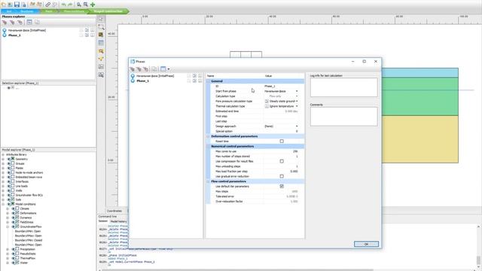Image resolution: width=482 pixels, height=271 pixels.
Task: Switch to the Structures mode tab
Action: 27,11
